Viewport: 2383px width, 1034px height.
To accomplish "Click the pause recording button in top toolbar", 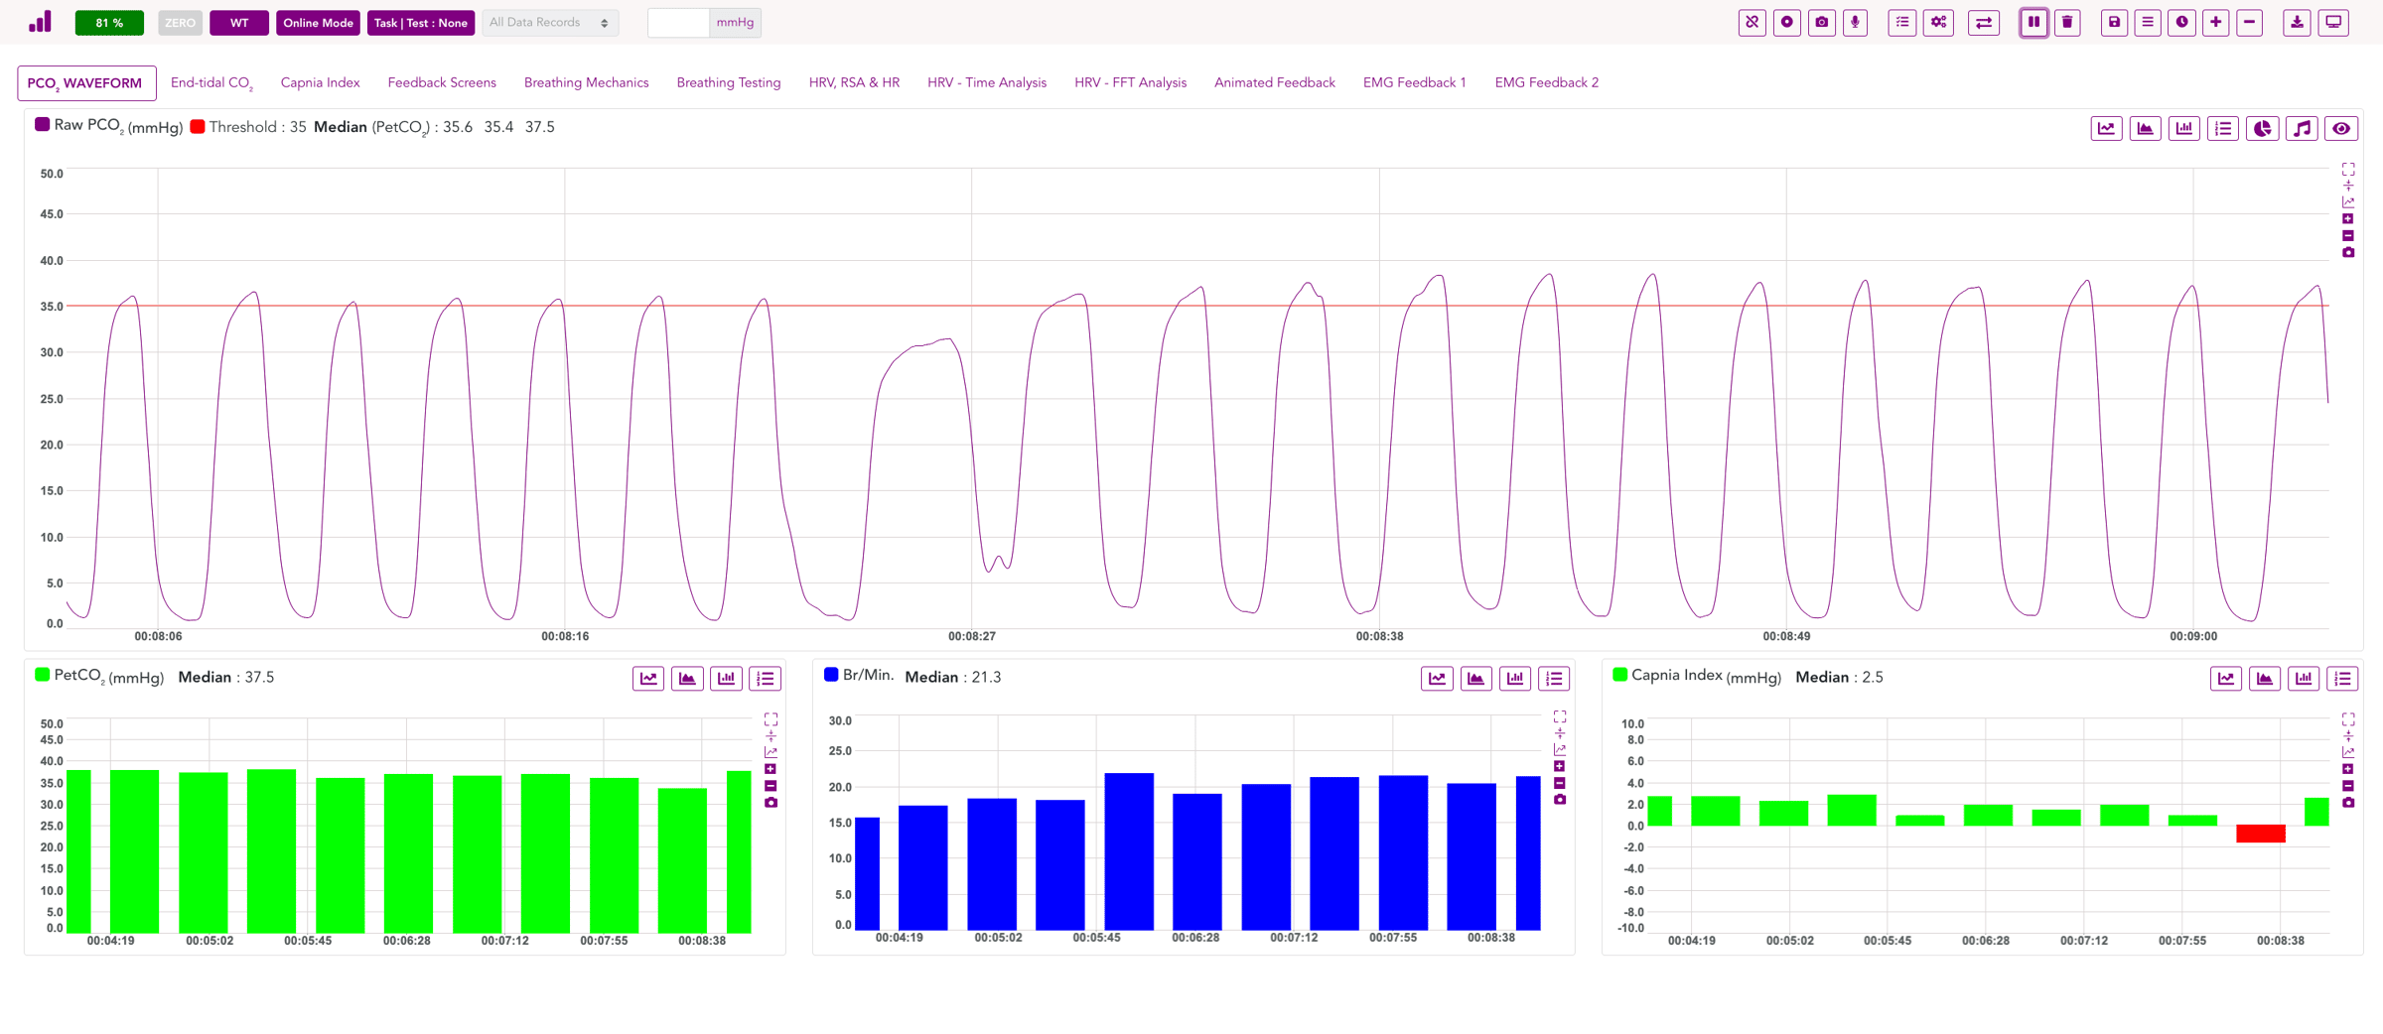I will (x=2033, y=22).
